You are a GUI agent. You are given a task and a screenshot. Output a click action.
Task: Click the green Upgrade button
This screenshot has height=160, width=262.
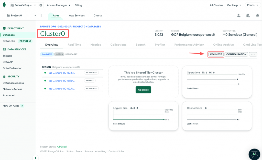click(x=143, y=90)
